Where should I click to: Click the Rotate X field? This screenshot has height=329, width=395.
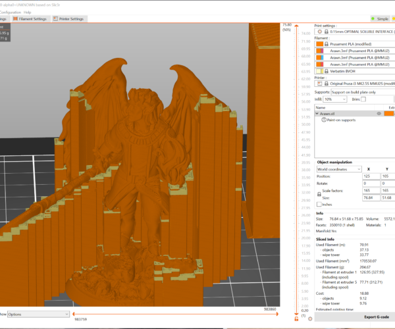click(x=371, y=184)
